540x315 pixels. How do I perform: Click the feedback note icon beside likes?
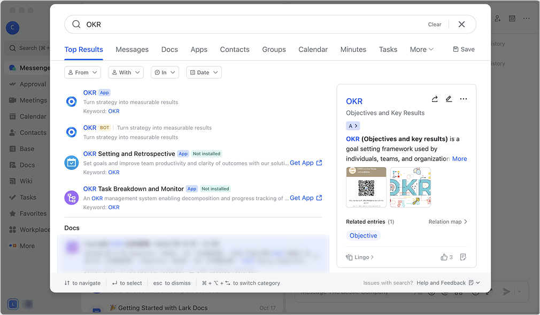463,257
